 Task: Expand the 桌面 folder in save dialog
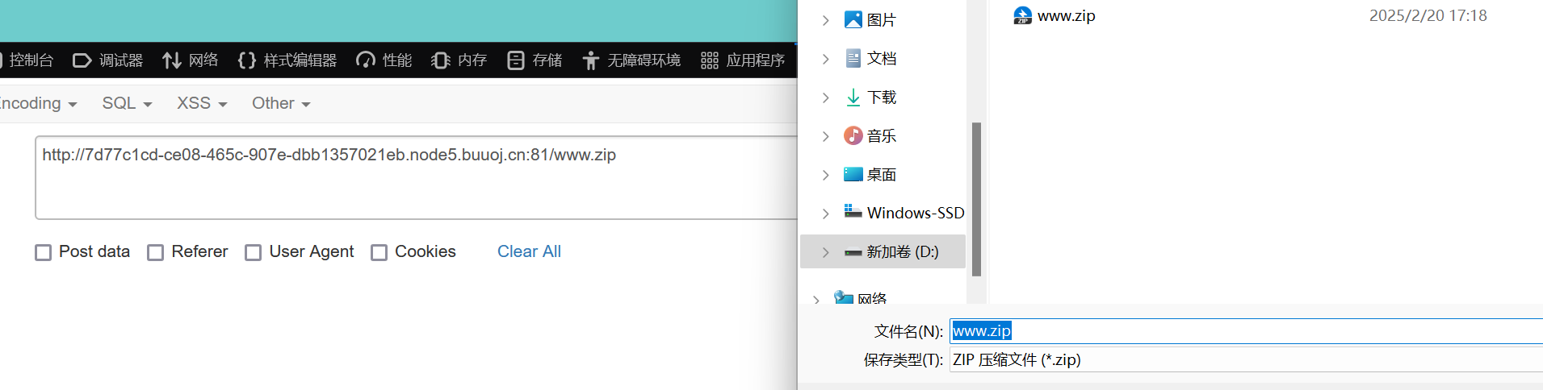(x=825, y=175)
